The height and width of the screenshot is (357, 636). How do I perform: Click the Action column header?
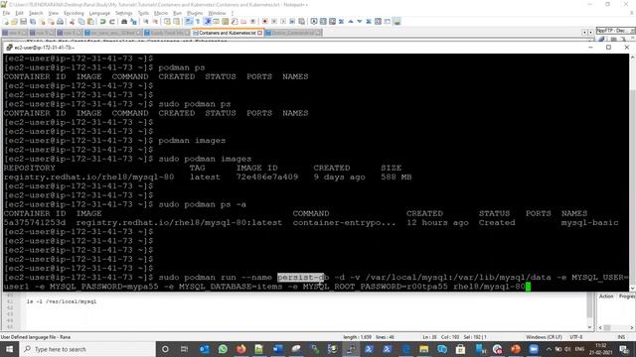click(x=606, y=297)
